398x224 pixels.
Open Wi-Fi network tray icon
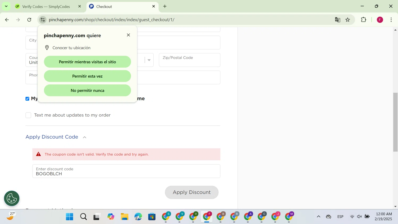point(352,217)
